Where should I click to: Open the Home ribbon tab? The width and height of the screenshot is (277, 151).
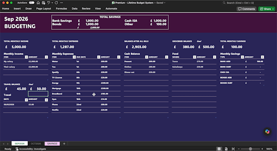pos(5,9)
